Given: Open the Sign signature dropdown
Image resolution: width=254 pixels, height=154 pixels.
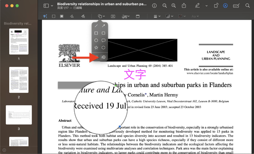Looking at the screenshot, I should [x=125, y=16].
